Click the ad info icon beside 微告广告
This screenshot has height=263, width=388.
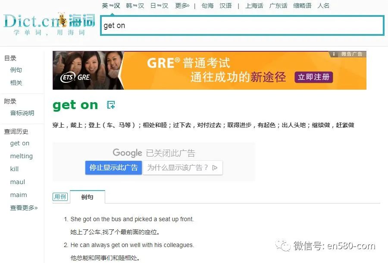pyautogui.click(x=334, y=54)
